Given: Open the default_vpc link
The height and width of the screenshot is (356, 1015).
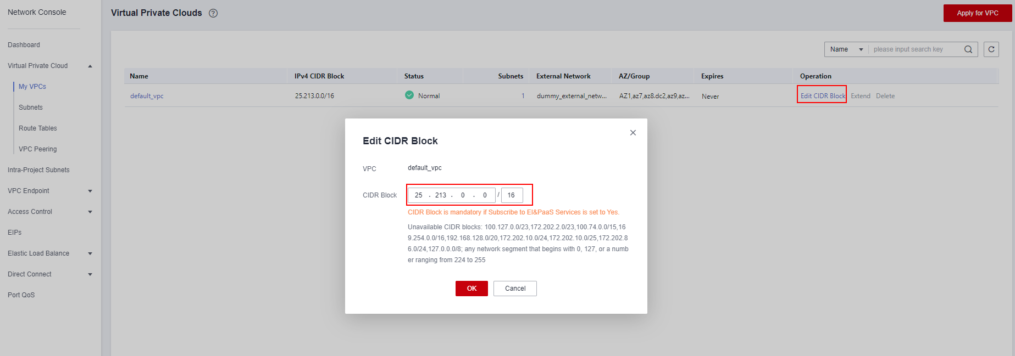Looking at the screenshot, I should pos(147,96).
